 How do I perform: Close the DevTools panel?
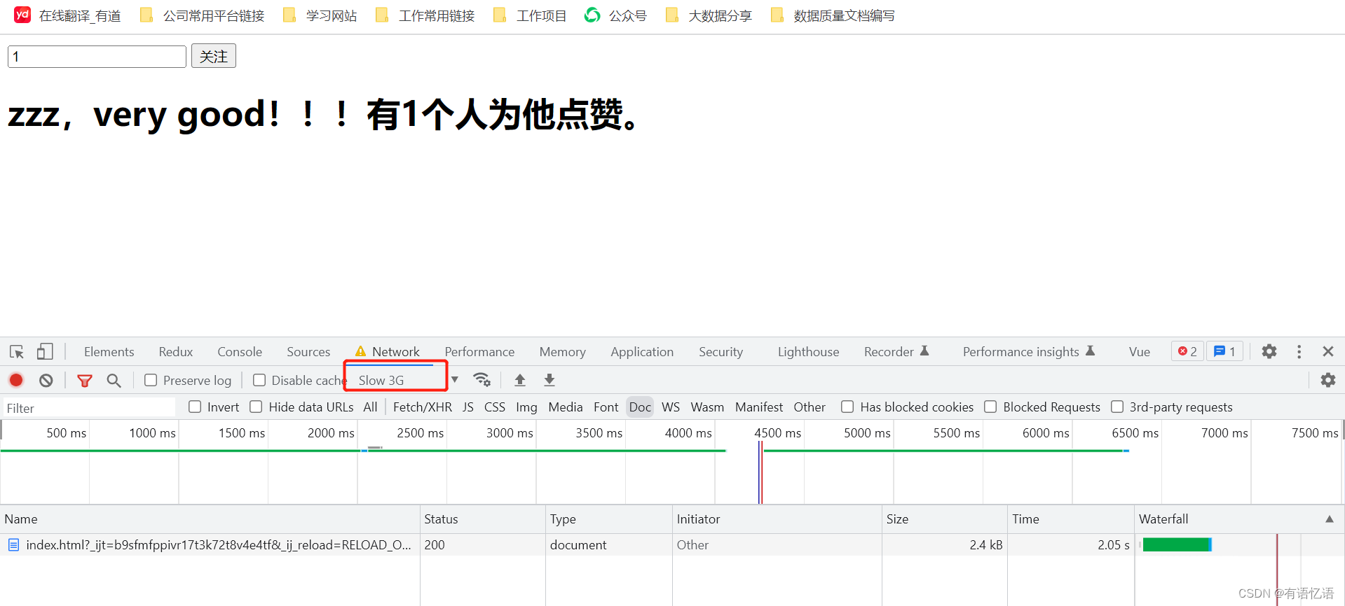pyautogui.click(x=1327, y=351)
